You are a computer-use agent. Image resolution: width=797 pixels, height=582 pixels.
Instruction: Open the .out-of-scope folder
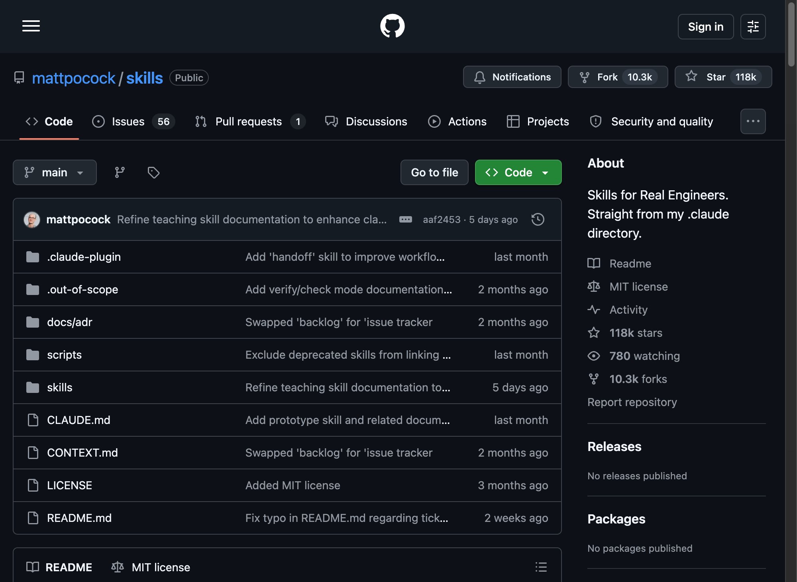[82, 289]
